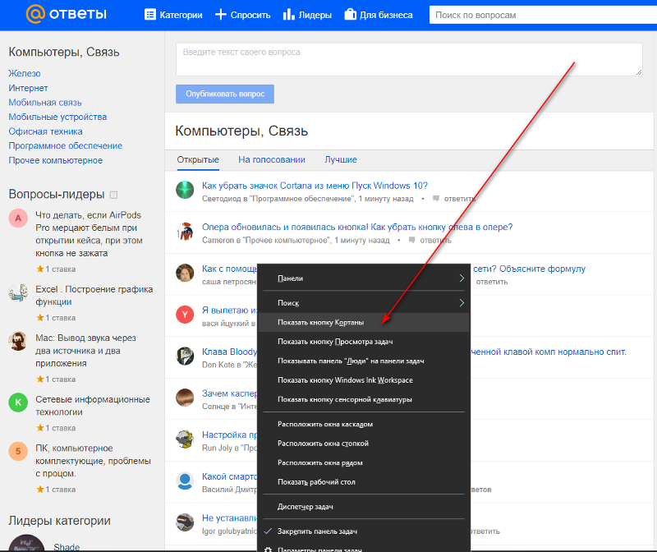Open the green avatar on the Cortana question
The image size is (657, 552).
tap(185, 190)
